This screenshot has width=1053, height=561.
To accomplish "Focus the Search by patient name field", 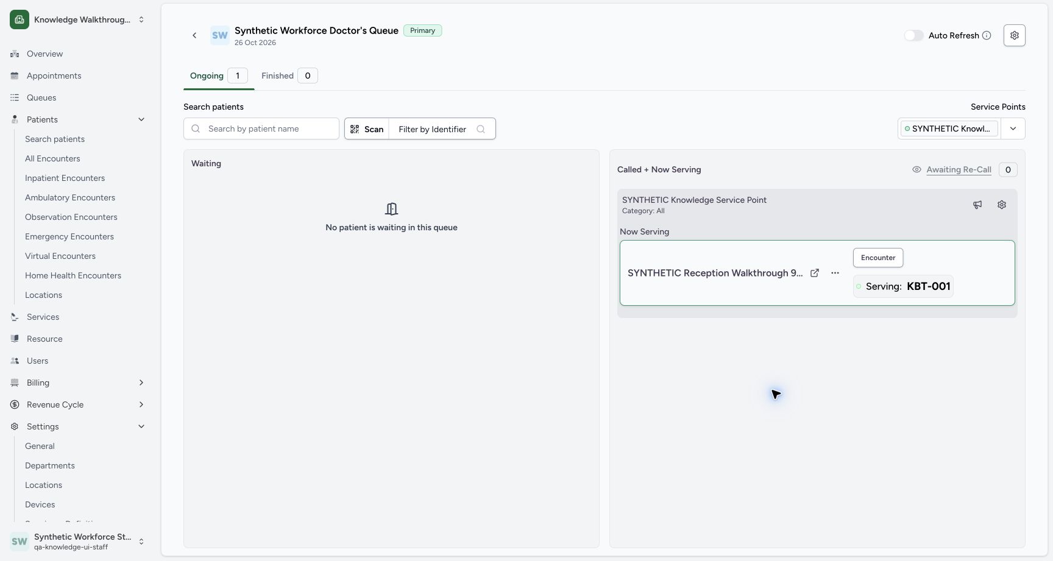I will click(261, 129).
